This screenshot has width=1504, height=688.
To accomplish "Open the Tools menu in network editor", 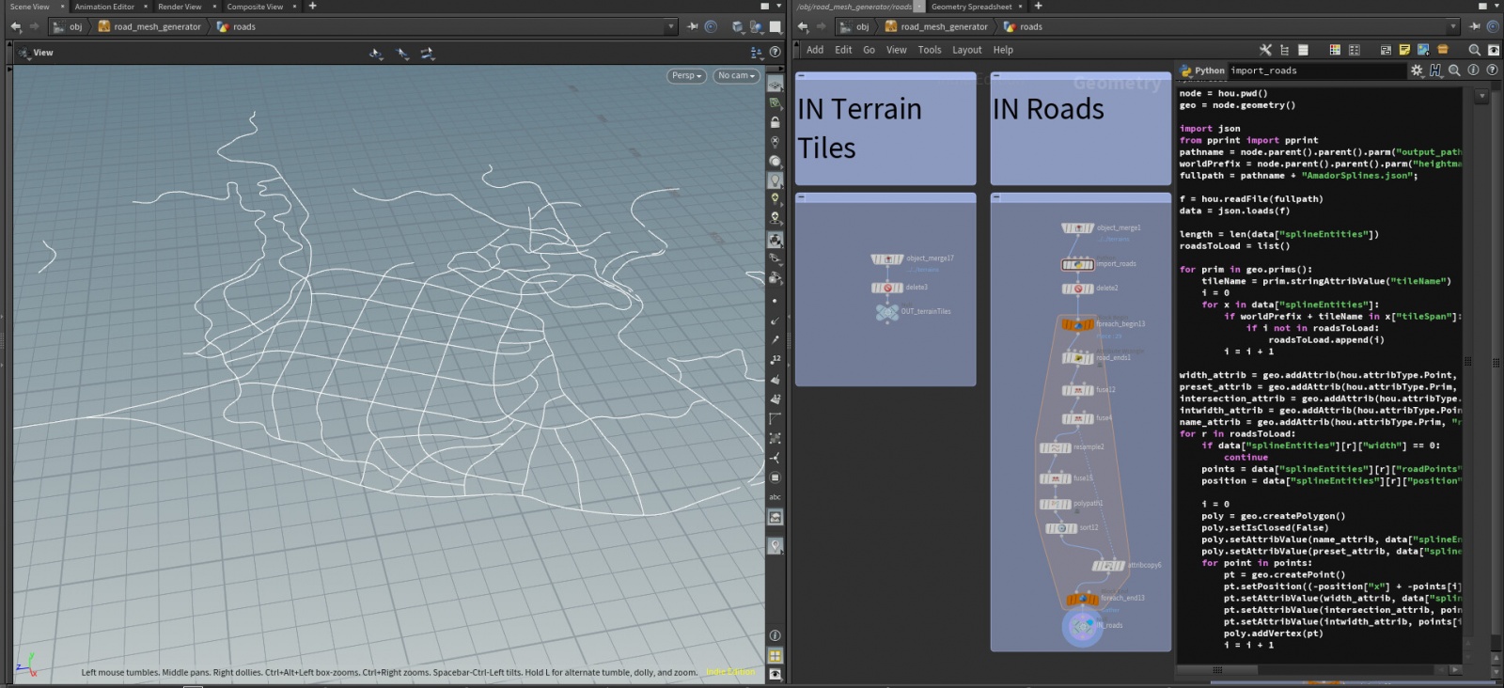I will [x=930, y=50].
